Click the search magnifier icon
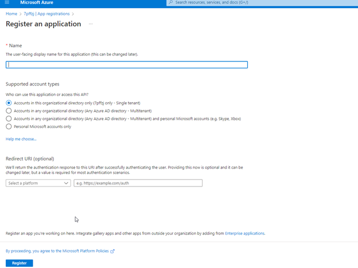 [171, 2]
